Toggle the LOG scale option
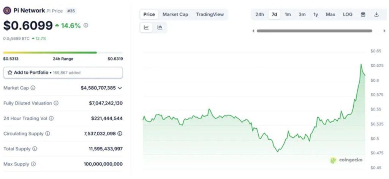 click(348, 14)
